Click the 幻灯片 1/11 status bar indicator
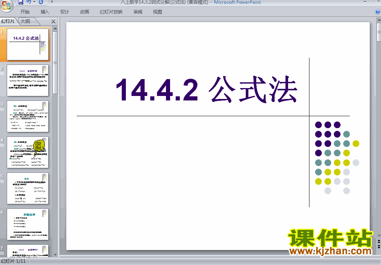The image size is (381, 265). click(13, 261)
